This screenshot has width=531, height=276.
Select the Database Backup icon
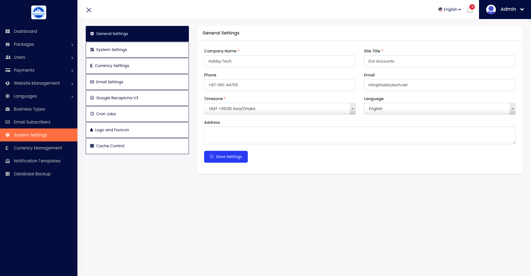click(x=7, y=174)
